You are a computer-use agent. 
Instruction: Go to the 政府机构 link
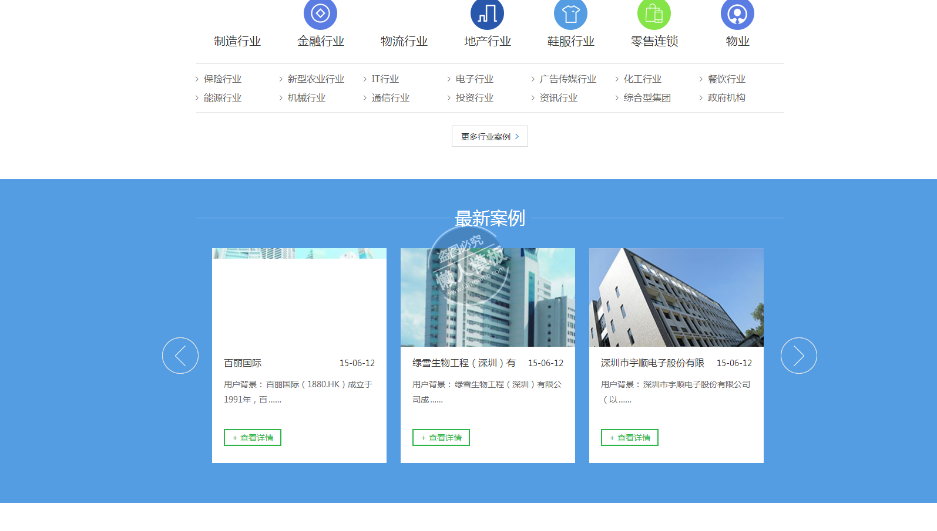[726, 98]
